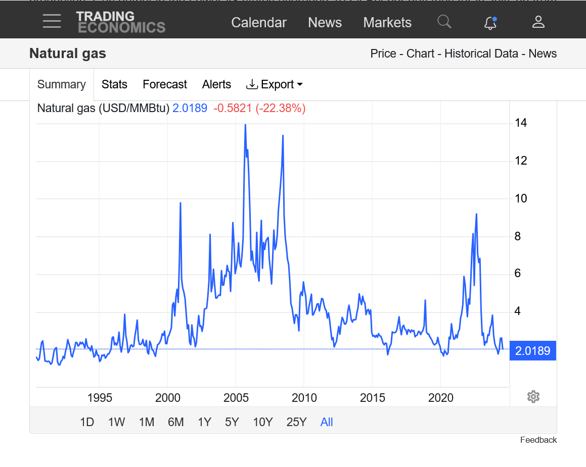Open the Calendar menu
Image resolution: width=586 pixels, height=467 pixels.
(258, 22)
